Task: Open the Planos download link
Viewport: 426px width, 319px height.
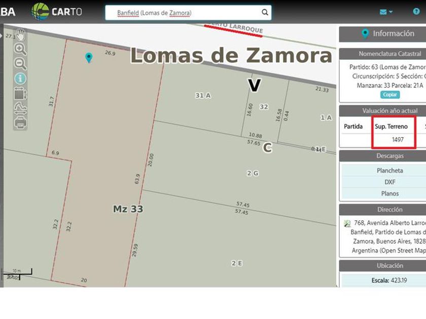Action: click(x=389, y=193)
